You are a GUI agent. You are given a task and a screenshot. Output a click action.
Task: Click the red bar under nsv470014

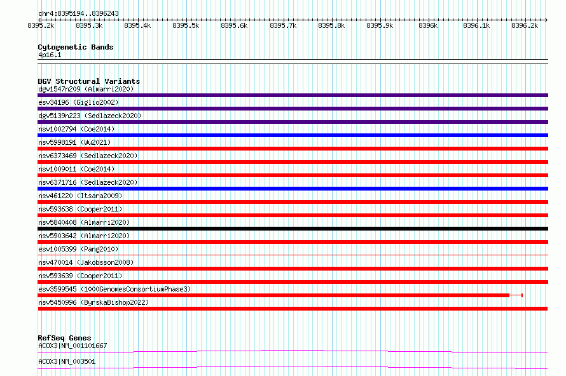[293, 269]
